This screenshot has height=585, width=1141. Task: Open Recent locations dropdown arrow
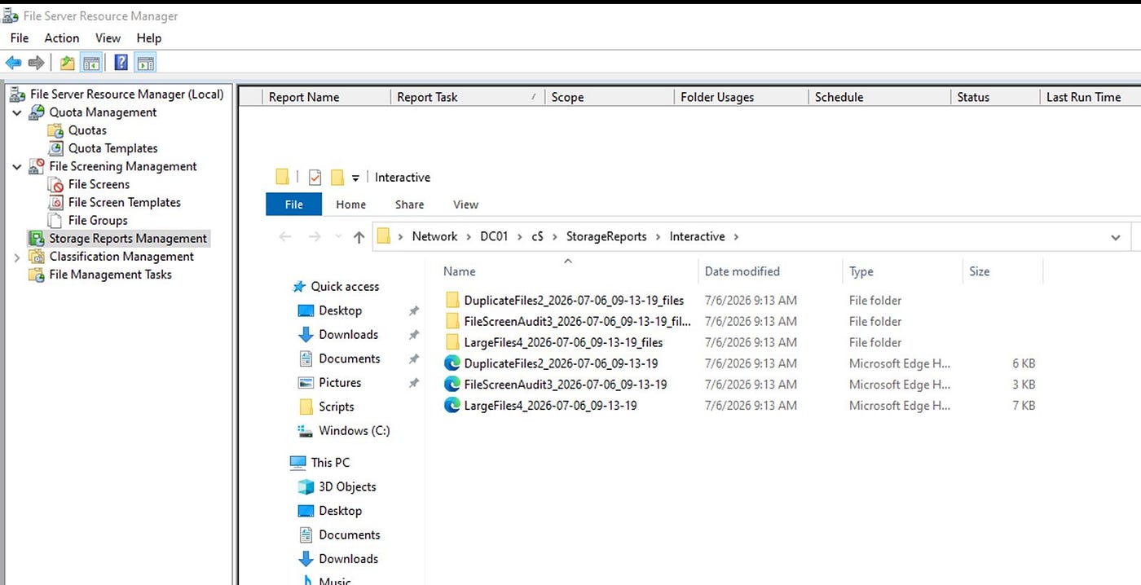point(339,237)
